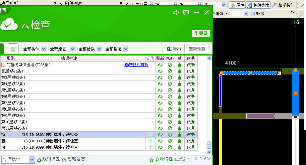
Task: Open the Q1 component name dropdown in toolbar
Action: click(x=224, y=5)
